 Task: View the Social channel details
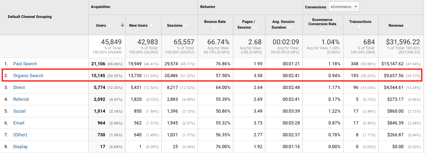pyautogui.click(x=20, y=111)
